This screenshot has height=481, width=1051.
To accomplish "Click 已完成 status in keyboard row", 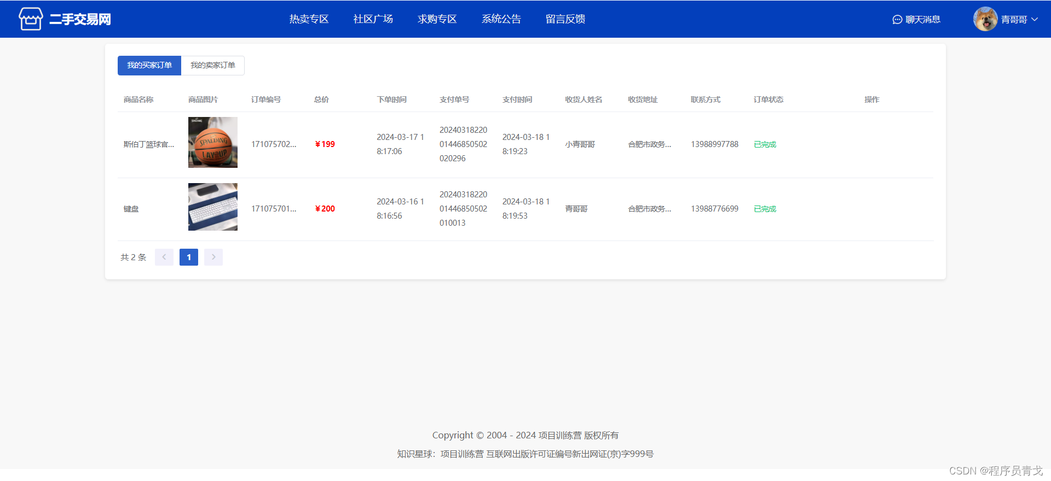I will click(765, 209).
